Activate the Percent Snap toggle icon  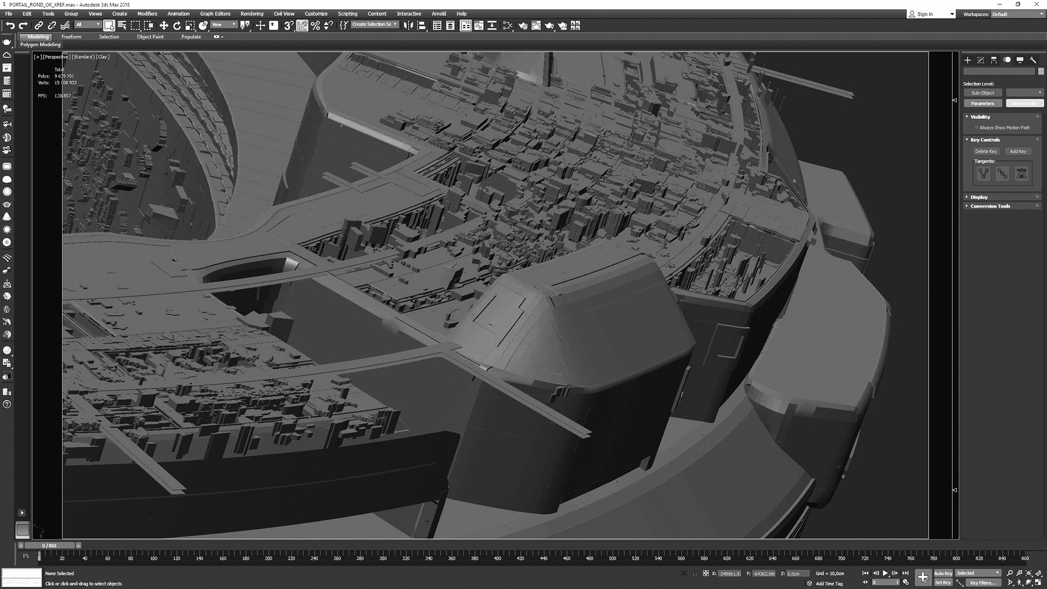coord(315,26)
